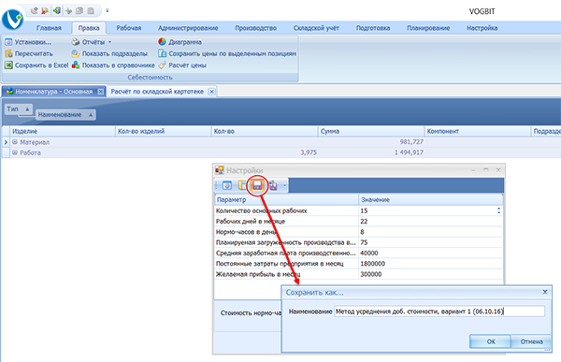
Task: Select the Правка ribbon tab
Action: 89,28
